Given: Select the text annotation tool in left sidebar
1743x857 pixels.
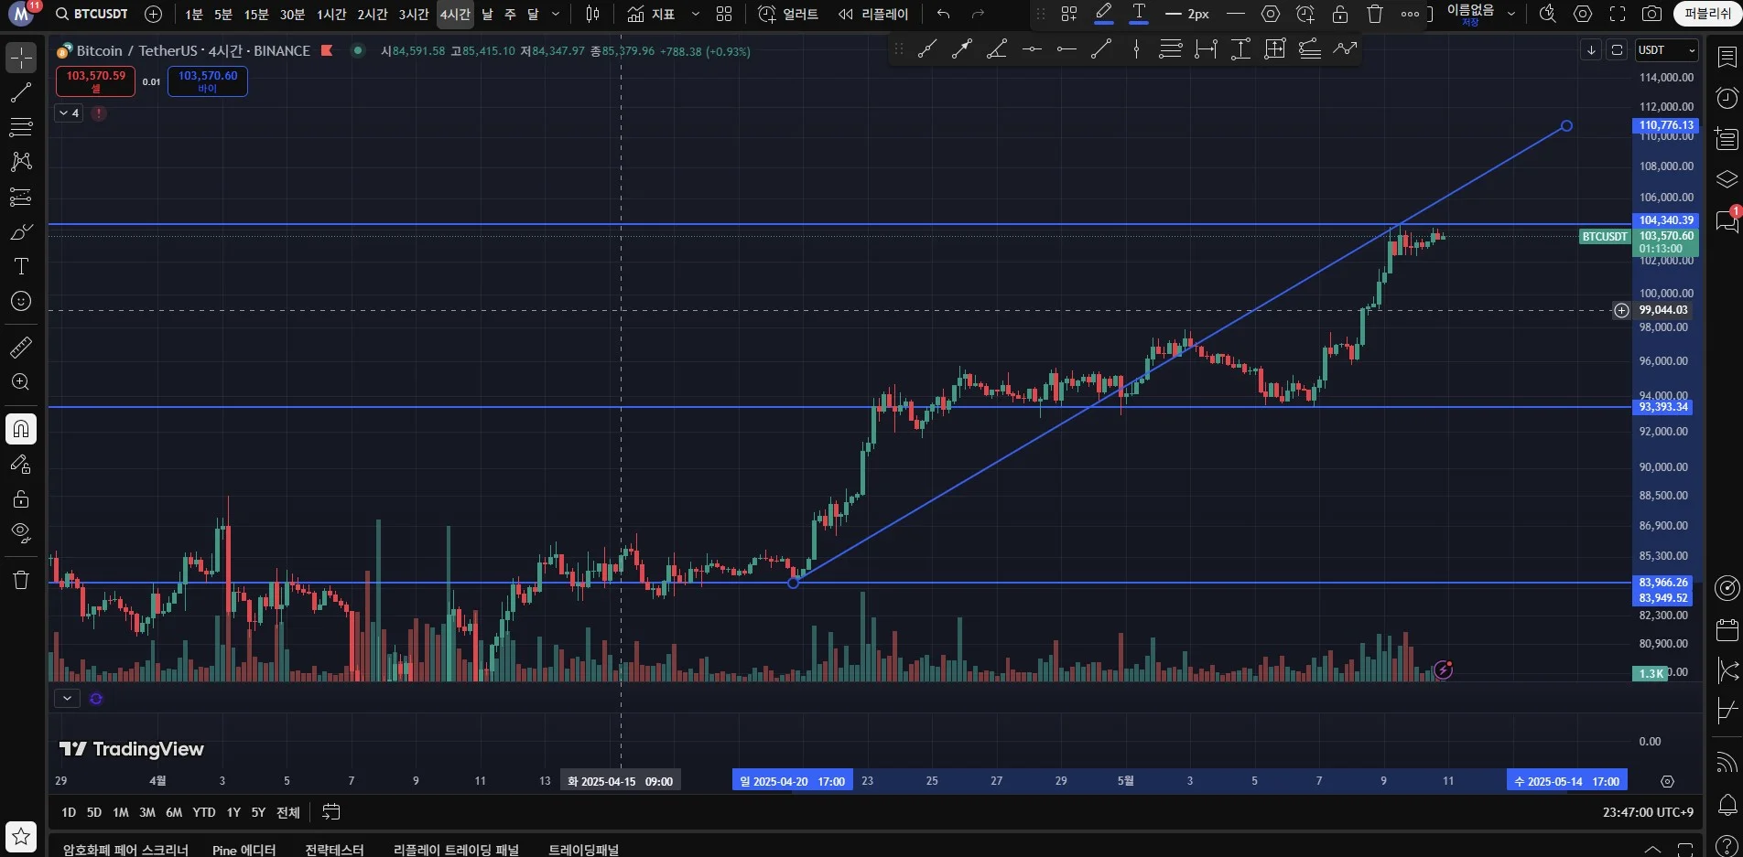Looking at the screenshot, I should [21, 266].
